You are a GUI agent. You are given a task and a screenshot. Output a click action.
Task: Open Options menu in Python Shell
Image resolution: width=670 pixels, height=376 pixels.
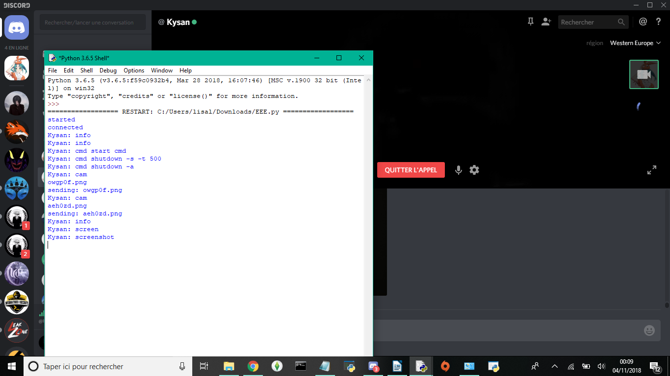pyautogui.click(x=134, y=70)
